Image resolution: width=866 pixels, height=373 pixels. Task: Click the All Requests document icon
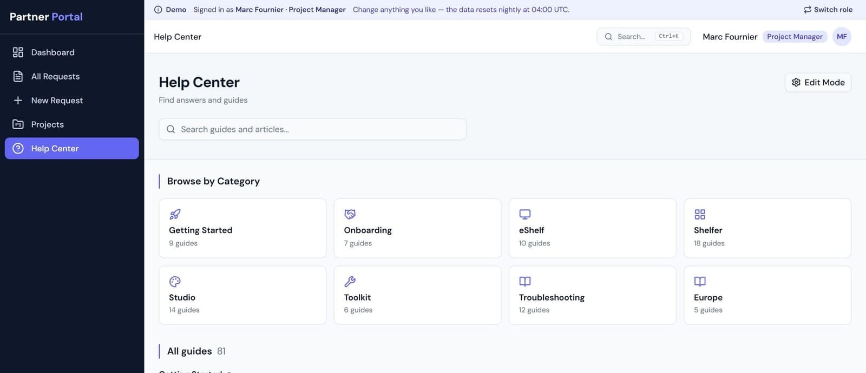pyautogui.click(x=18, y=76)
